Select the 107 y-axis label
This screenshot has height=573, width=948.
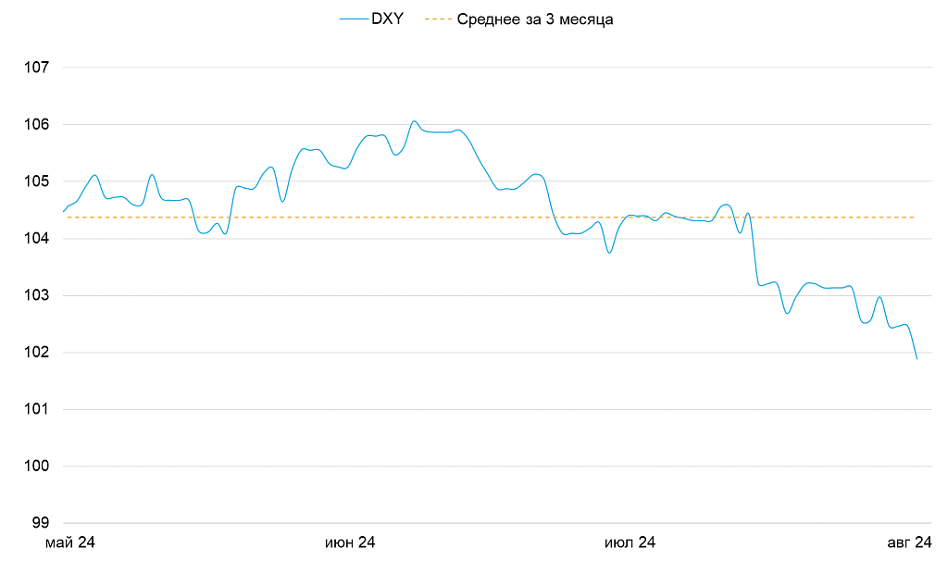point(36,68)
